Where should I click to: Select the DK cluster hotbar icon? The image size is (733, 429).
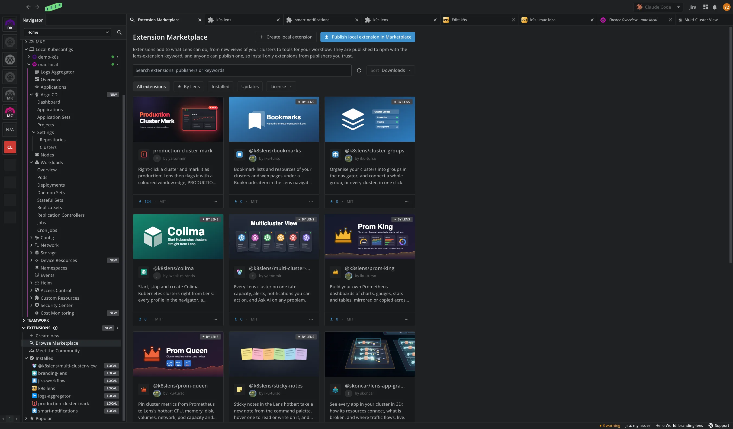pos(10,24)
